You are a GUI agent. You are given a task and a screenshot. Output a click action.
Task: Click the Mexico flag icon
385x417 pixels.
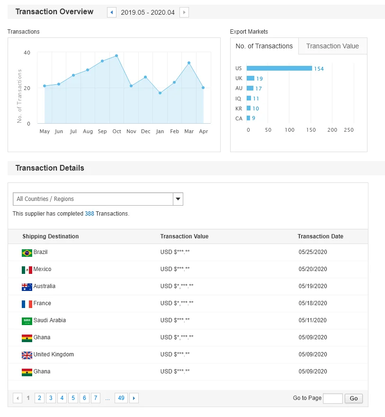tap(27, 270)
